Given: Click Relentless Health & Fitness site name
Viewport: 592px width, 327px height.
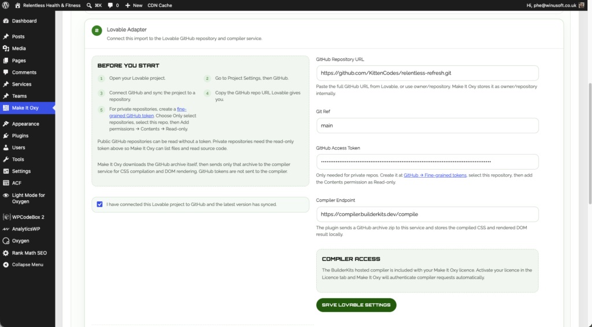Looking at the screenshot, I should (51, 5).
